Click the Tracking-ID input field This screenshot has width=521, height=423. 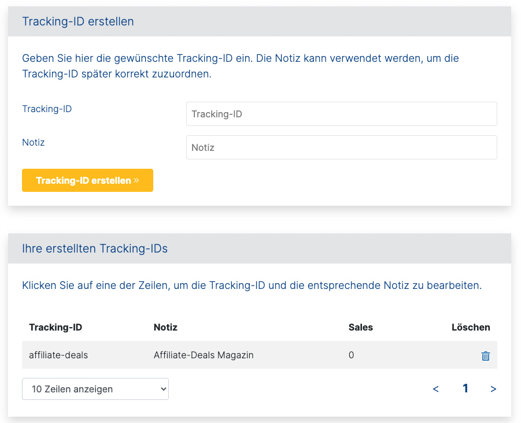pos(341,114)
